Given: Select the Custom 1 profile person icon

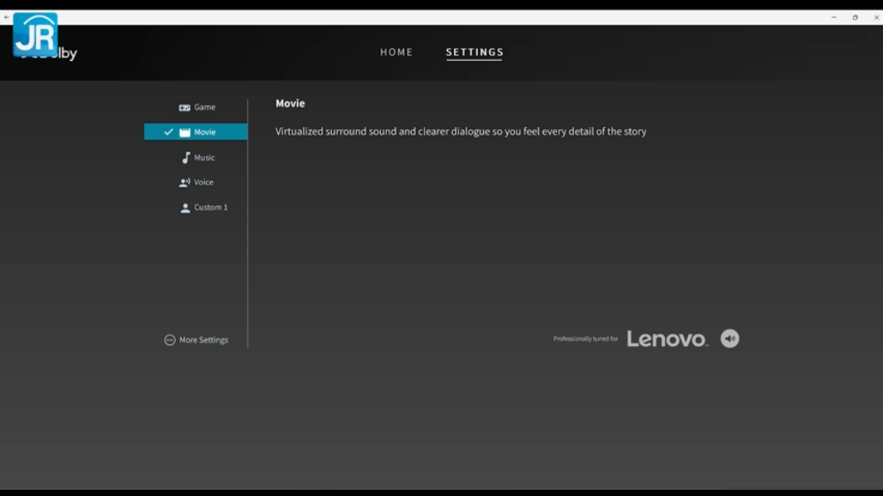Looking at the screenshot, I should [x=185, y=207].
